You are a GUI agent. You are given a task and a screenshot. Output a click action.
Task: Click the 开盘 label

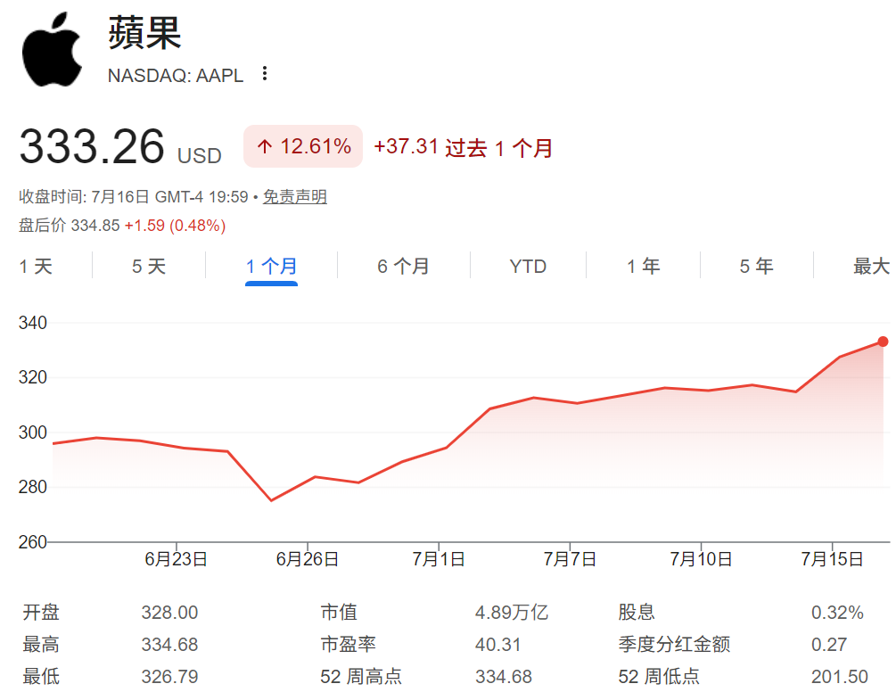pos(41,613)
